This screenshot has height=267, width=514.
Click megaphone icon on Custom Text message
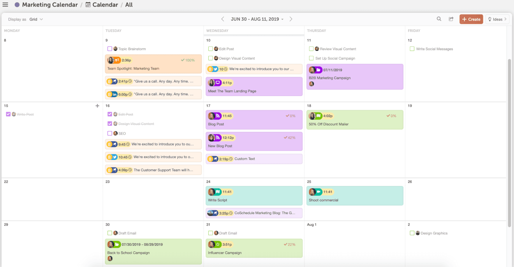[215, 159]
